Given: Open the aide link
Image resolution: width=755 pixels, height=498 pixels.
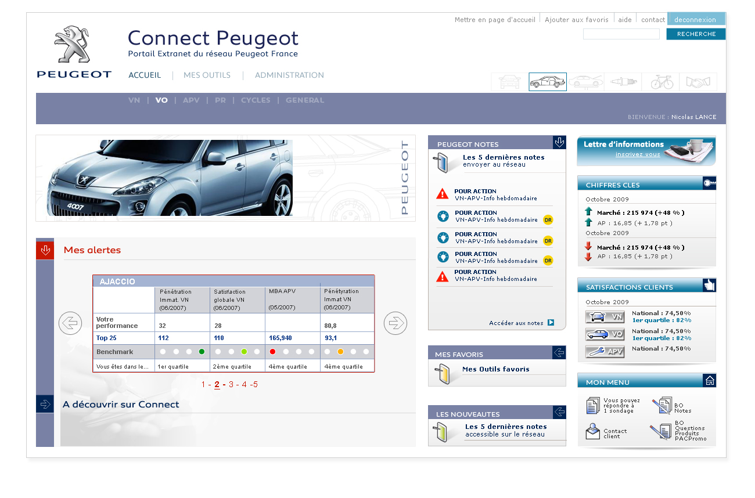Looking at the screenshot, I should click(625, 20).
